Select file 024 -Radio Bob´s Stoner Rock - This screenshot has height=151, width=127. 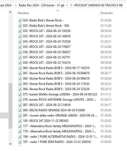[43, 20]
